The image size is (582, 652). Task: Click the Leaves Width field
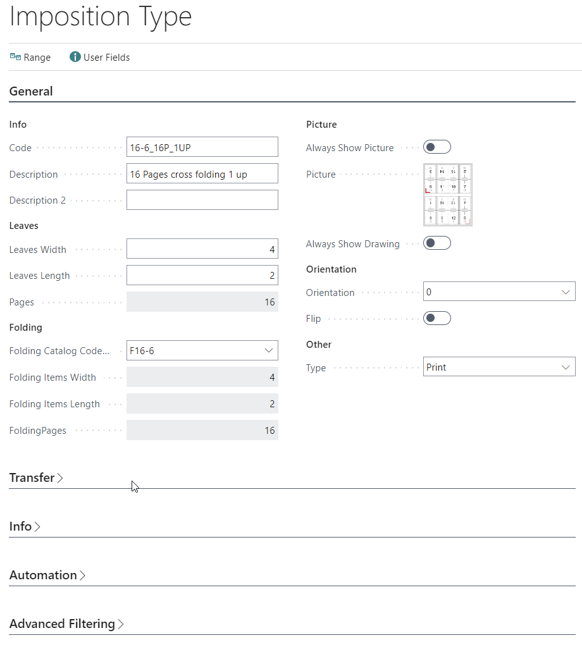click(202, 249)
